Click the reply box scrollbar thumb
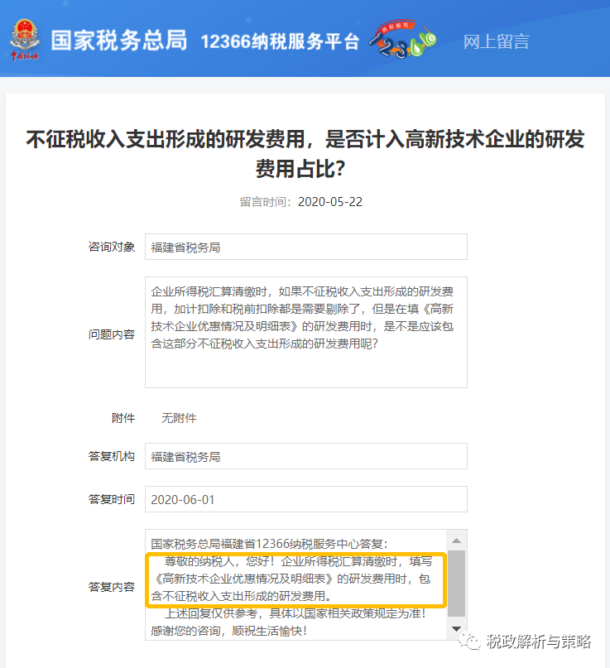The width and height of the screenshot is (610, 668). (x=456, y=583)
